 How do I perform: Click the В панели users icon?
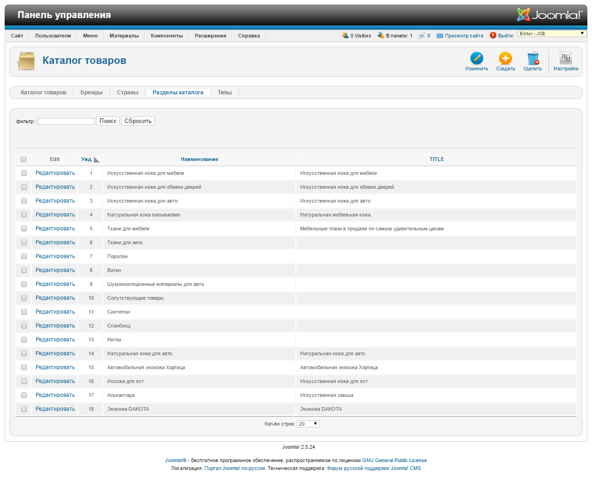(381, 35)
